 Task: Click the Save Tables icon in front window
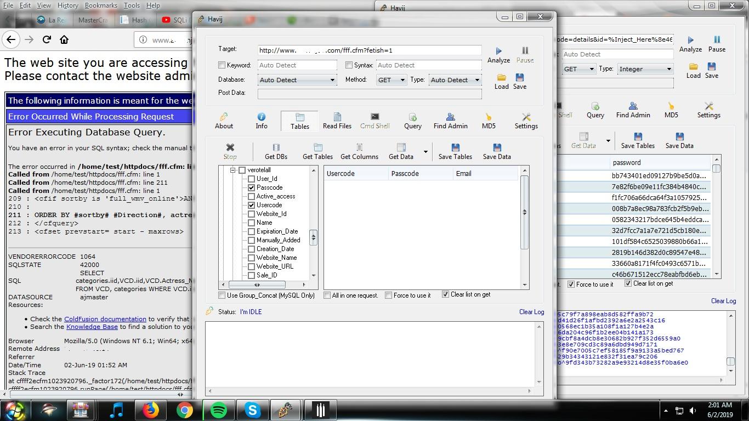click(x=455, y=147)
